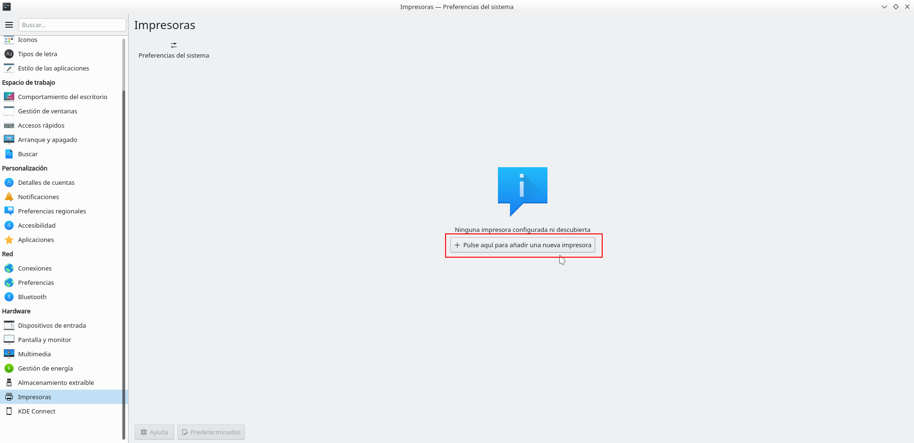914x443 pixels.
Task: Open Aplicaciones star icon entry
Action: click(9, 240)
